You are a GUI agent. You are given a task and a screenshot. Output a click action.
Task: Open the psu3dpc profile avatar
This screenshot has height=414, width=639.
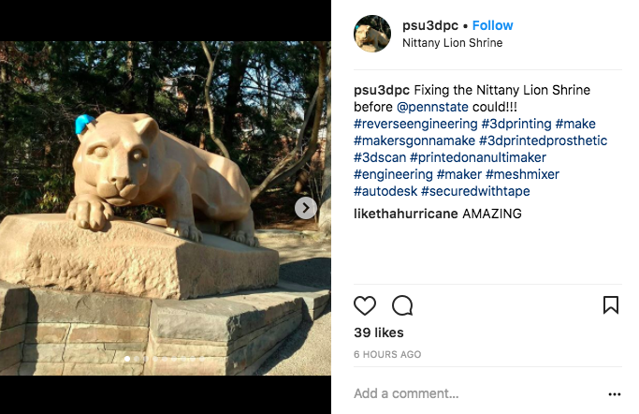[x=371, y=34]
